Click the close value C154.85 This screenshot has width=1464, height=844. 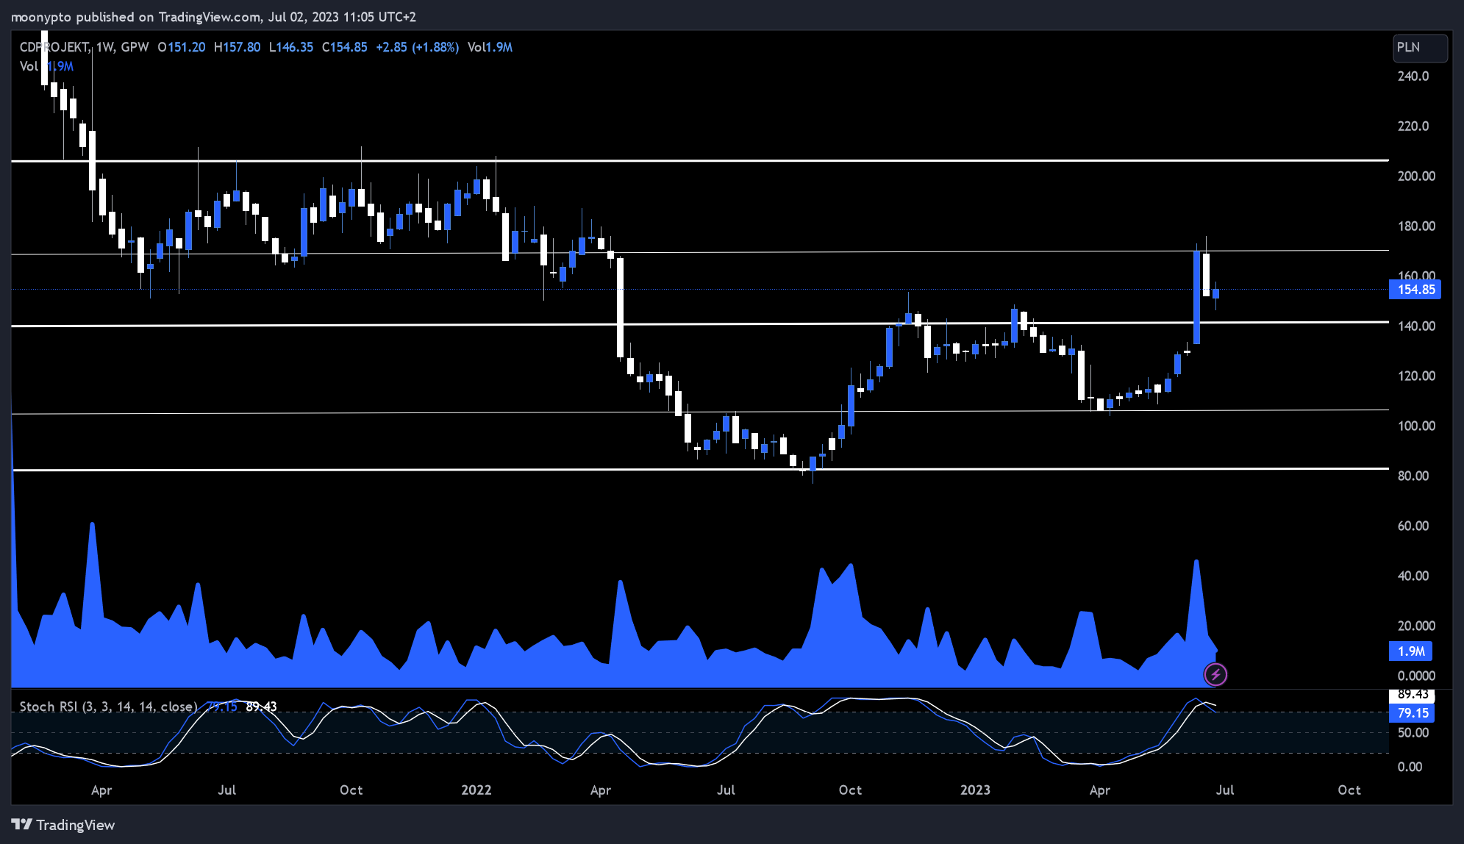click(x=345, y=47)
